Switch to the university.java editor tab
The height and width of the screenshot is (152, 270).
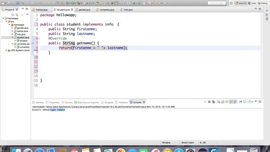coord(105,10)
